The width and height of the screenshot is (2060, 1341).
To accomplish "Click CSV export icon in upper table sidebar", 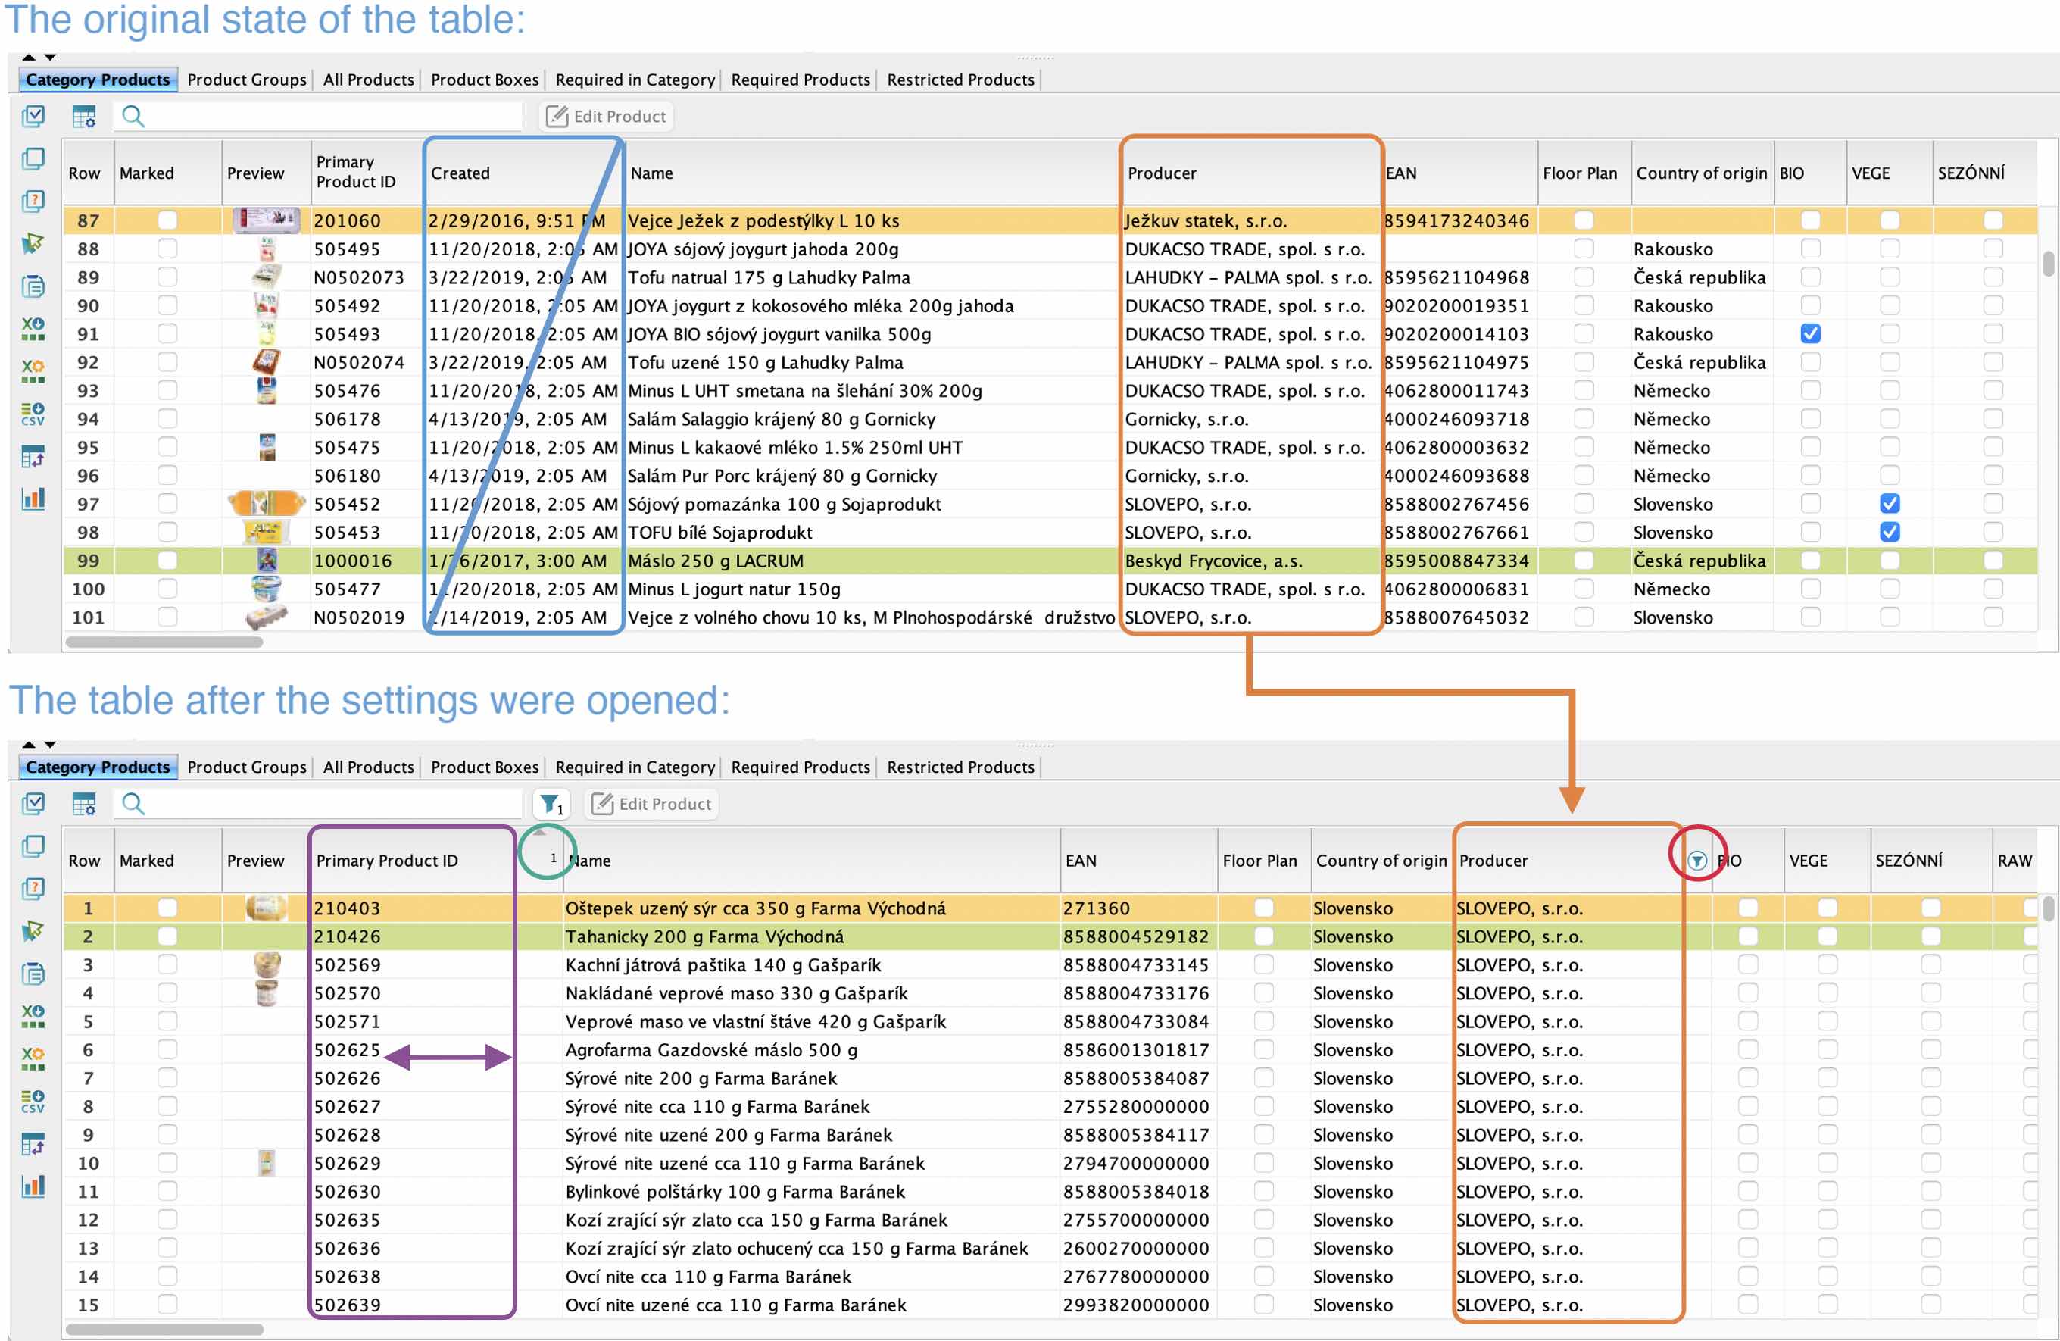I will click(x=33, y=413).
